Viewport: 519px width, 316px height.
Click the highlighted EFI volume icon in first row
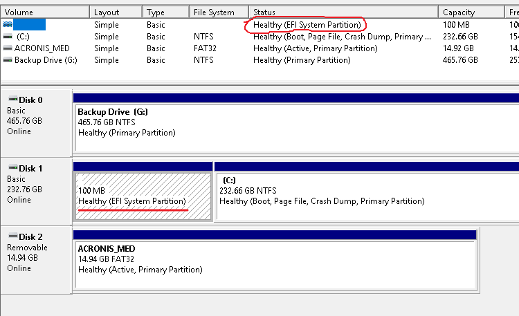point(8,25)
